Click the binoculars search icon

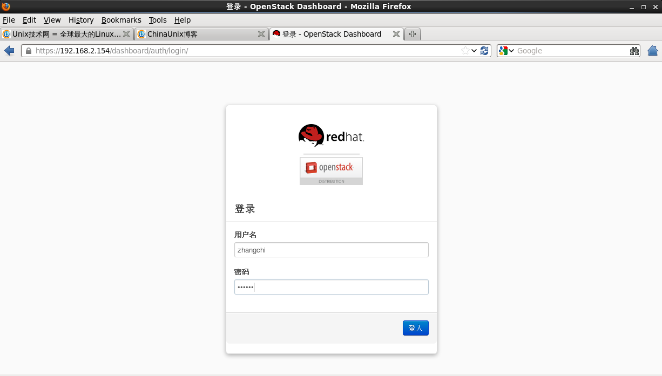(634, 50)
